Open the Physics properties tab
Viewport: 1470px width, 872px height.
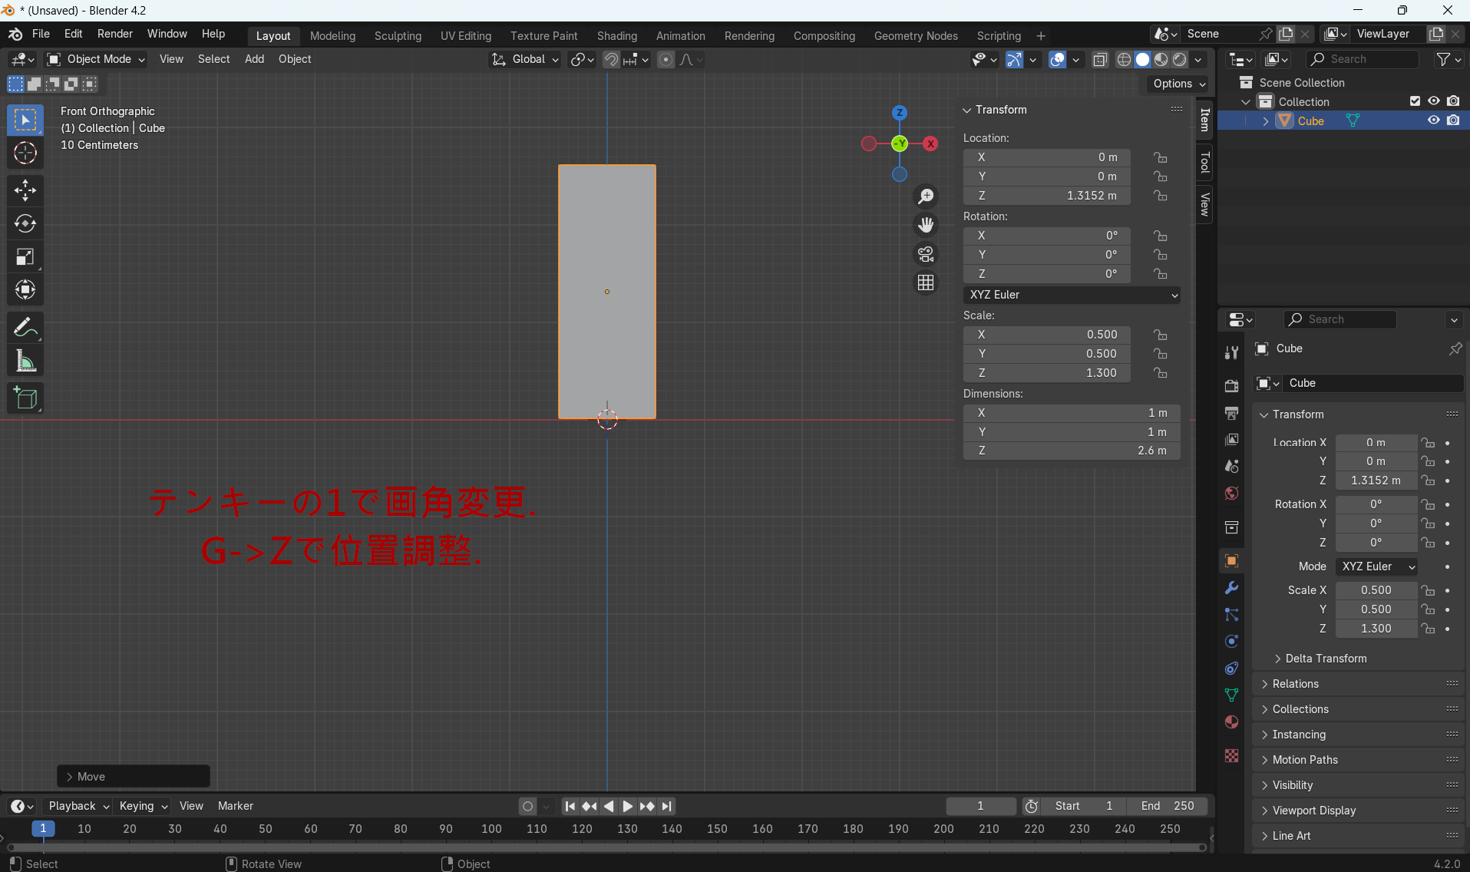(1232, 642)
